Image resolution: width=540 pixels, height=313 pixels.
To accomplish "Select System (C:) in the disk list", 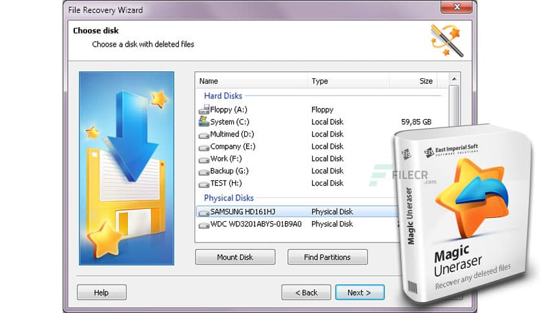I will 230,122.
